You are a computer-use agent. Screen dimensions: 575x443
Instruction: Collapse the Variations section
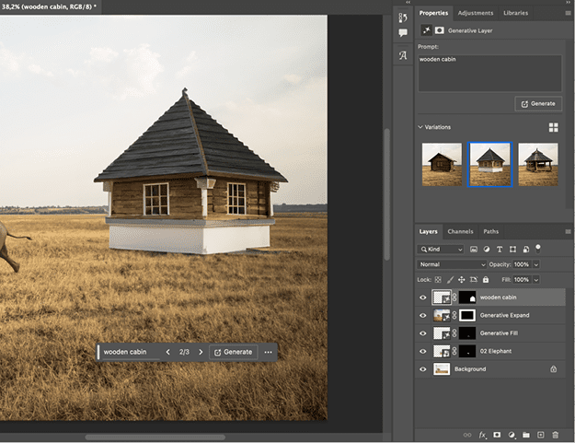(x=420, y=127)
